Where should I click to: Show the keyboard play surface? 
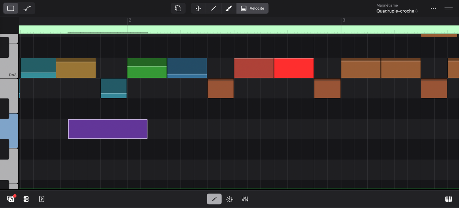point(448,199)
